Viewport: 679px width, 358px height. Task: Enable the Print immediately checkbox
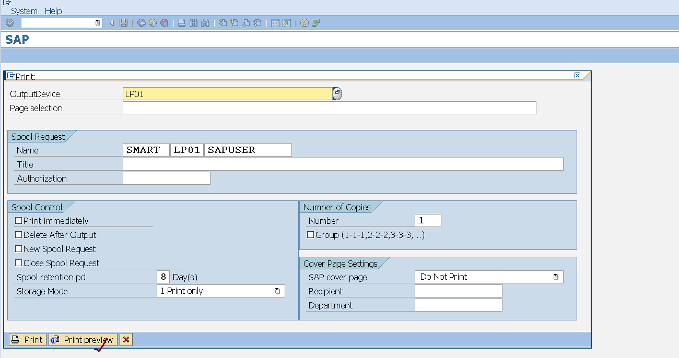point(19,221)
